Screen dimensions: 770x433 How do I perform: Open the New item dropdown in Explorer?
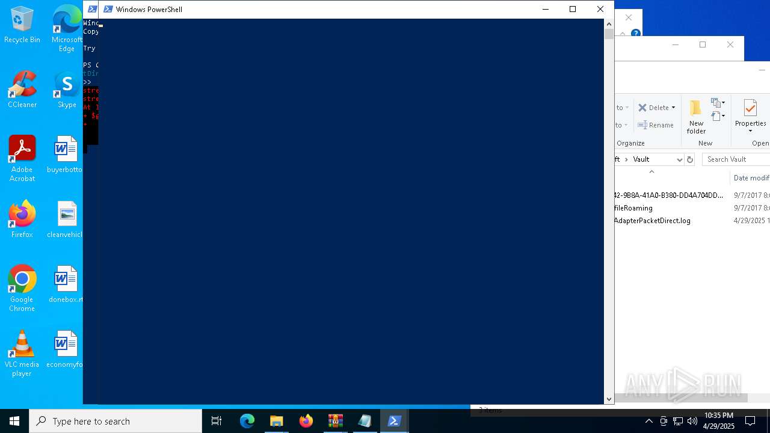point(718,103)
